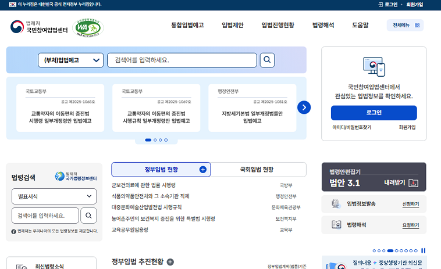Open the 전체메뉴 full menu
441x269 pixels.
pyautogui.click(x=405, y=25)
